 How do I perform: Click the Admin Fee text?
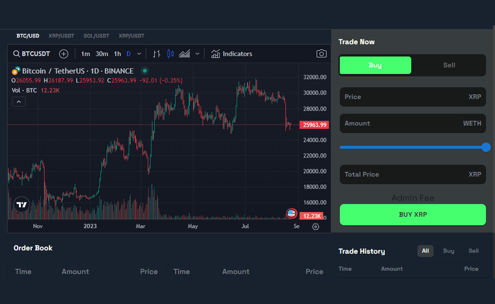coord(413,198)
